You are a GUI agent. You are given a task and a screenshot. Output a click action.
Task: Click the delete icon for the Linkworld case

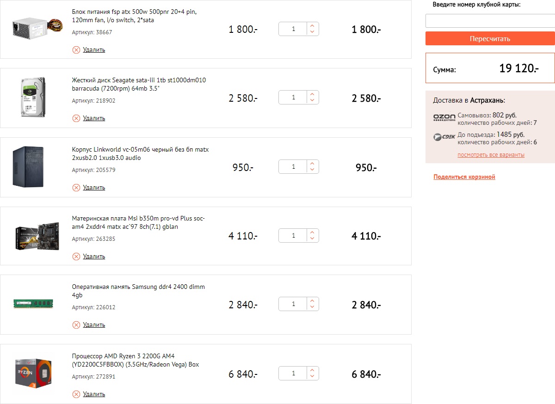pyautogui.click(x=76, y=188)
